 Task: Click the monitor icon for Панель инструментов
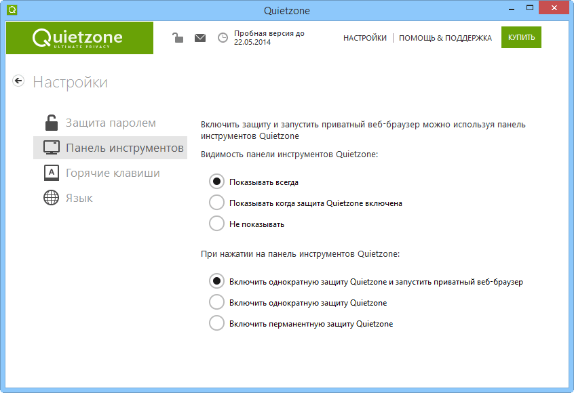tap(52, 148)
